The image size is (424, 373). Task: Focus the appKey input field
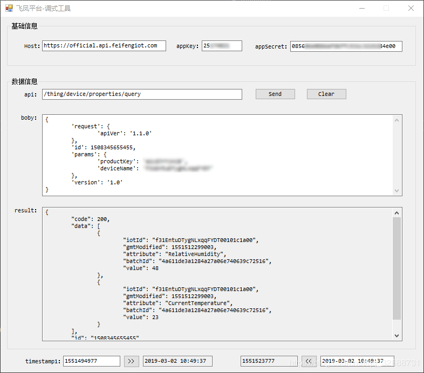[222, 46]
